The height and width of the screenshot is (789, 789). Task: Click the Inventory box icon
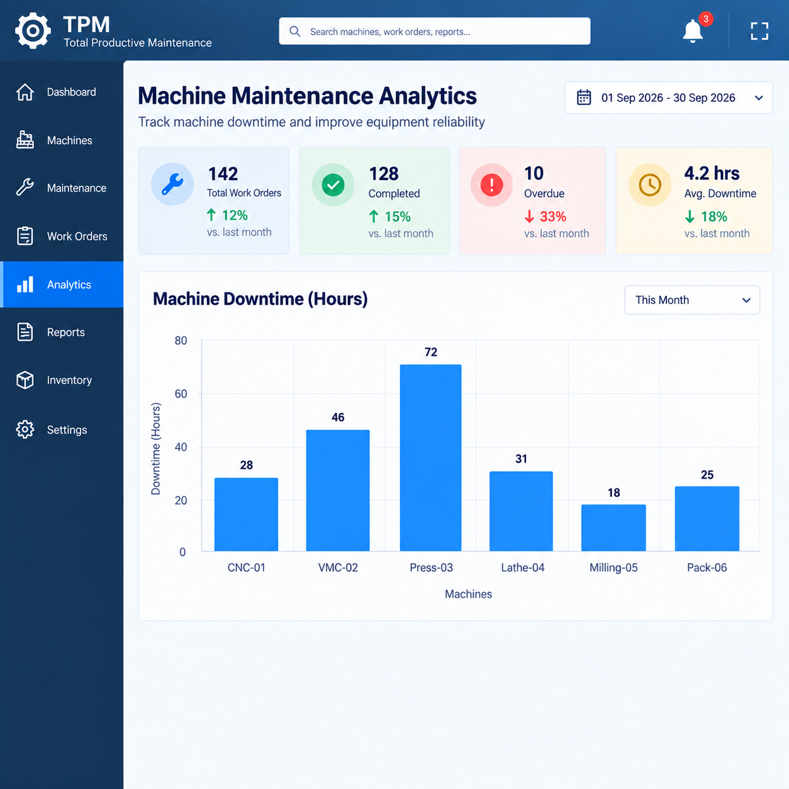[x=25, y=380]
